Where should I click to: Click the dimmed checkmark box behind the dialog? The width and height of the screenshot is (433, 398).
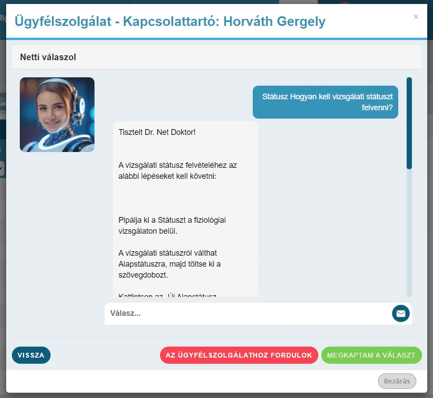pos(2,168)
